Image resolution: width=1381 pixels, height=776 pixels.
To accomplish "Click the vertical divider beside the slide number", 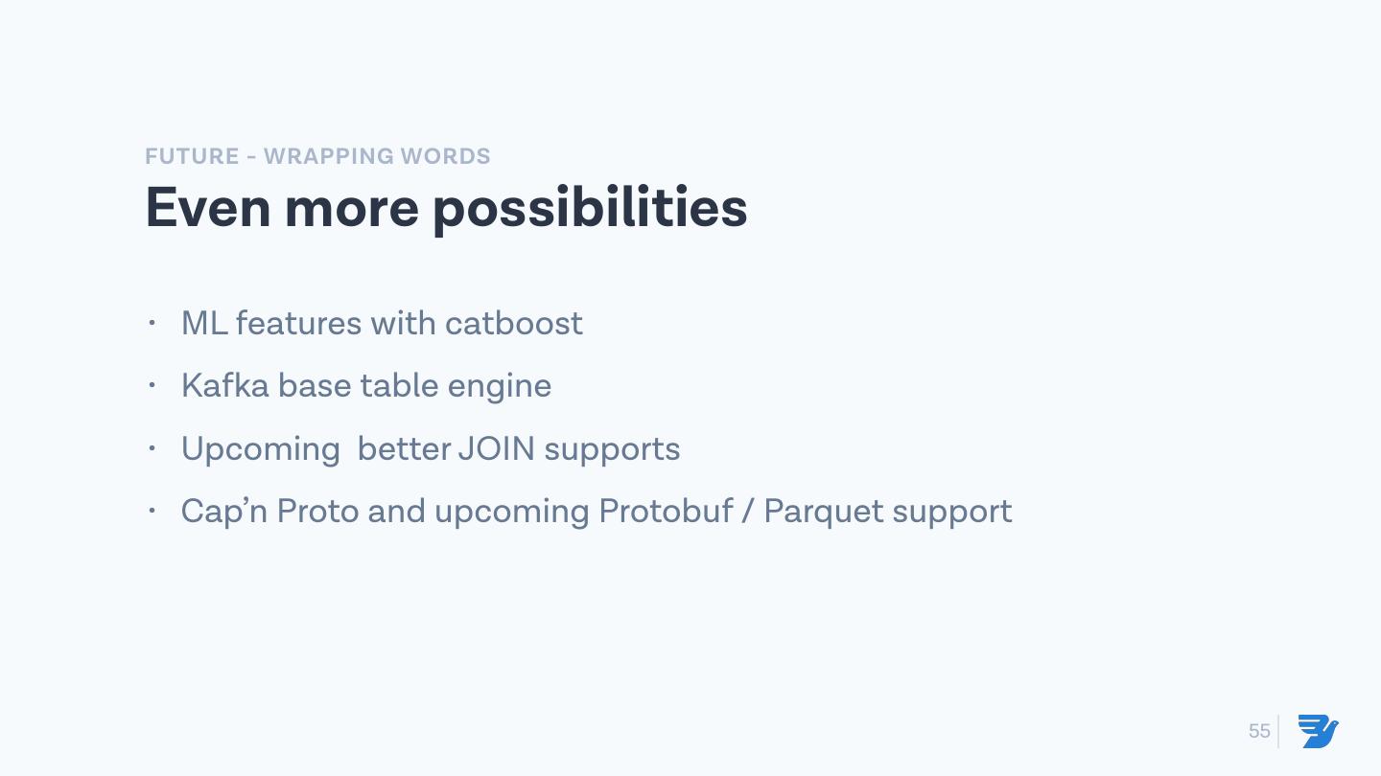I will click(1278, 731).
